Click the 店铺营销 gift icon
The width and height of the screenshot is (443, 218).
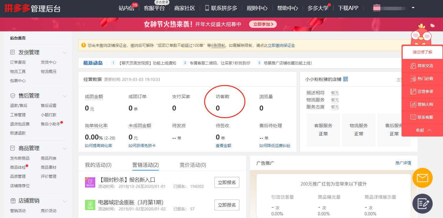point(12,201)
